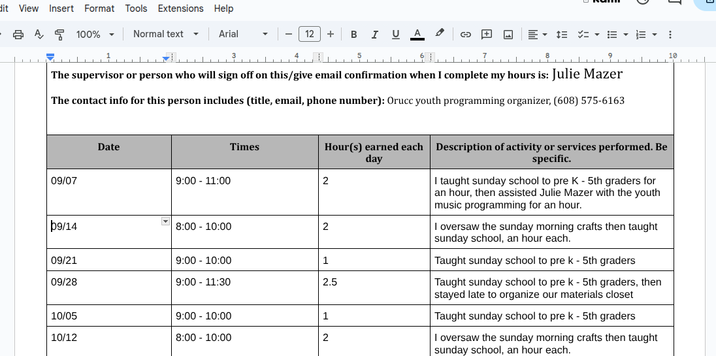Screen dimensions: 716x356
Task: Click the column resize marker near ruler 6
Action: pyautogui.click(x=430, y=57)
